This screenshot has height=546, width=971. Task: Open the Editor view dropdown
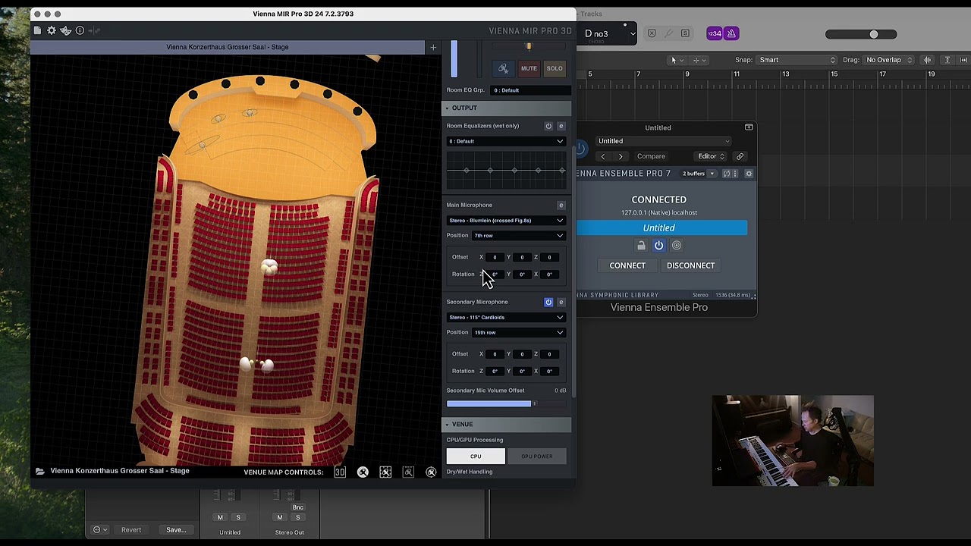pyautogui.click(x=711, y=156)
